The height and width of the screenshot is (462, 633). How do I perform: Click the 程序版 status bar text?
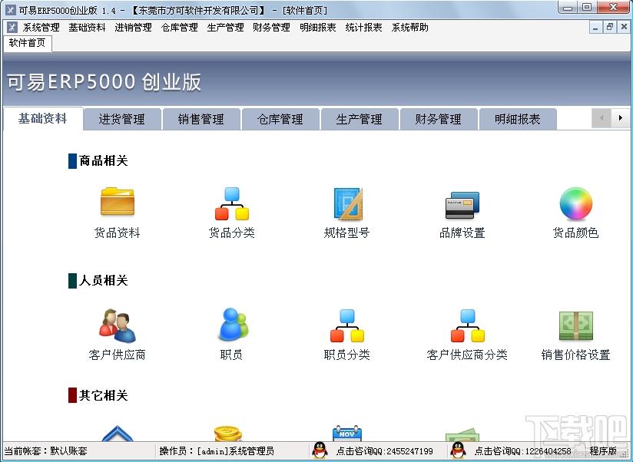pyautogui.click(x=603, y=450)
